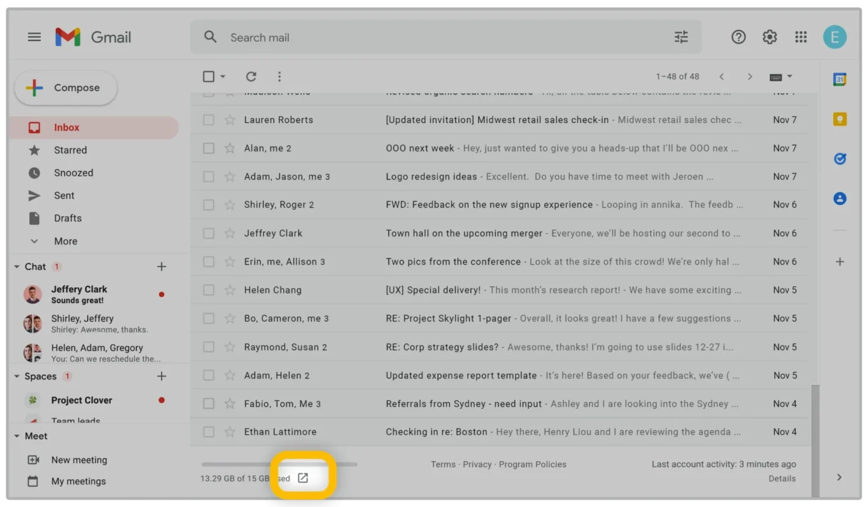This screenshot has width=868, height=507.
Task: Open the Google Keep side panel
Action: pyautogui.click(x=839, y=119)
